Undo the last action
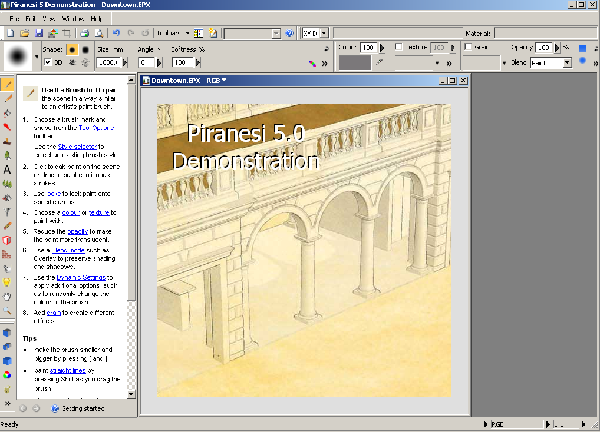 tap(117, 33)
